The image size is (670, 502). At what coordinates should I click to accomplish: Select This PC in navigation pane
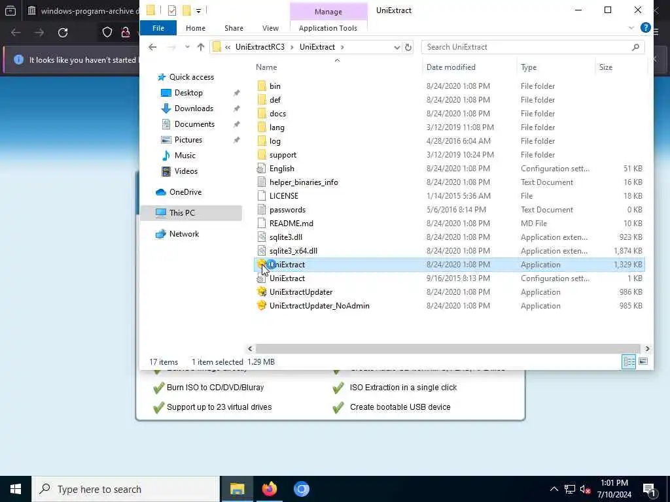[191, 212]
